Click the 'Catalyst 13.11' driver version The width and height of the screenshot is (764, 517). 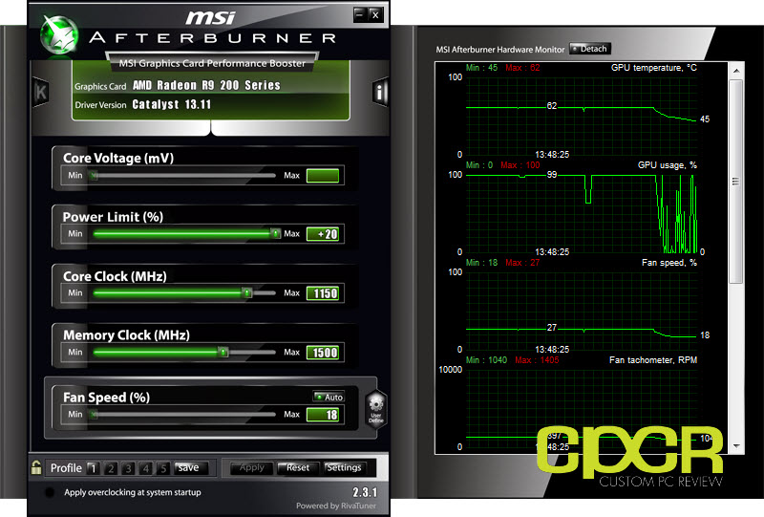pyautogui.click(x=172, y=104)
